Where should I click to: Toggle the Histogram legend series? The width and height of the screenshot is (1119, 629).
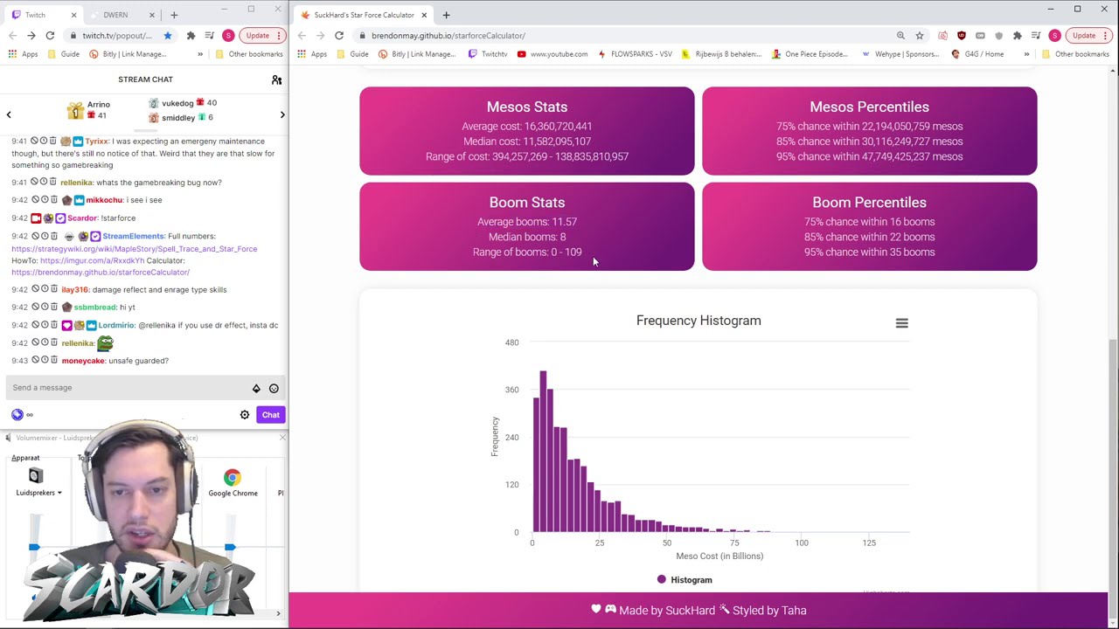click(685, 580)
